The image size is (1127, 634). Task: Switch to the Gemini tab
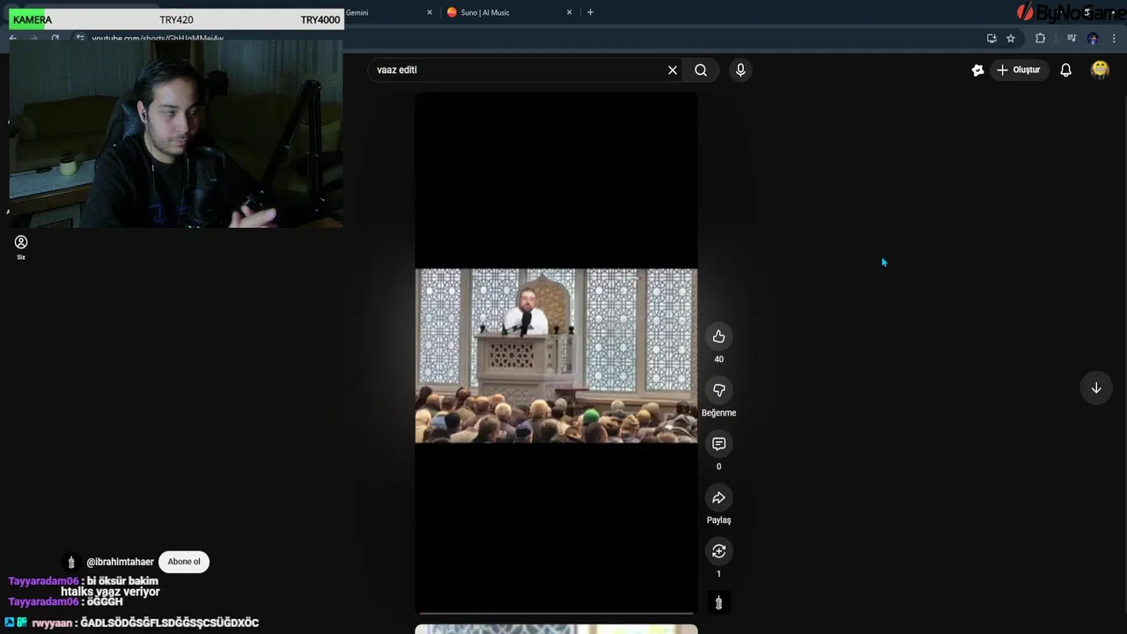click(357, 12)
